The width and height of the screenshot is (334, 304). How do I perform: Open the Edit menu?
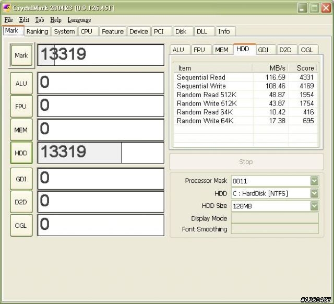click(x=24, y=20)
